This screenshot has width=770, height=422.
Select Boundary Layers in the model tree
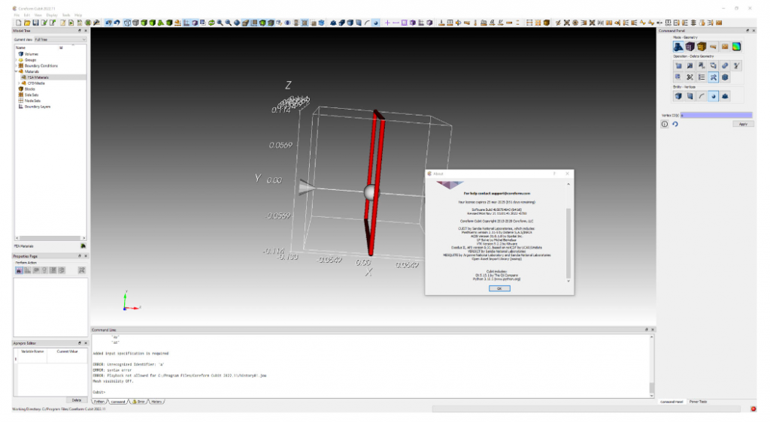(x=38, y=107)
